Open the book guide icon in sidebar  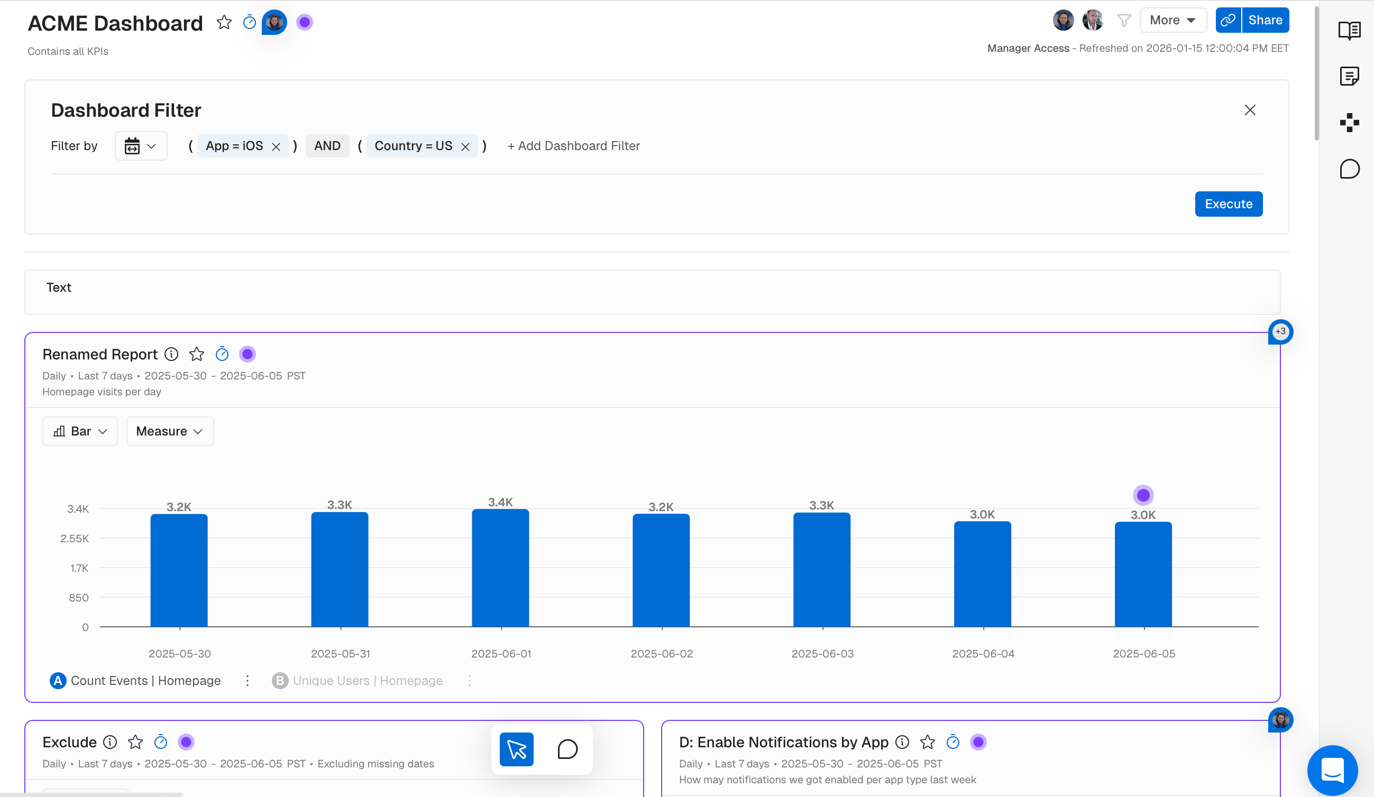[x=1349, y=31]
